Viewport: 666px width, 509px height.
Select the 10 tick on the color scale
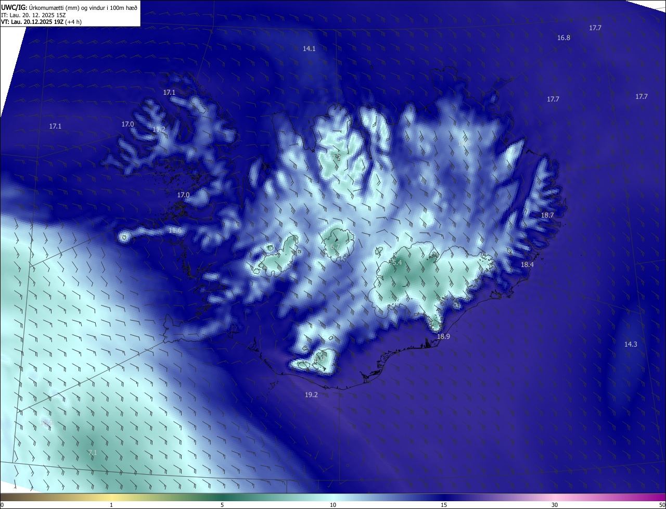coord(333,505)
